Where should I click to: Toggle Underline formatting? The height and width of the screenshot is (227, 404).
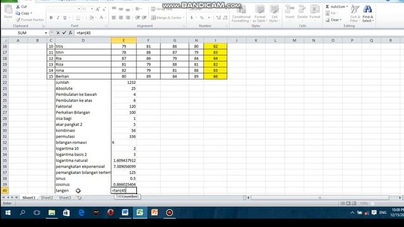[65, 18]
